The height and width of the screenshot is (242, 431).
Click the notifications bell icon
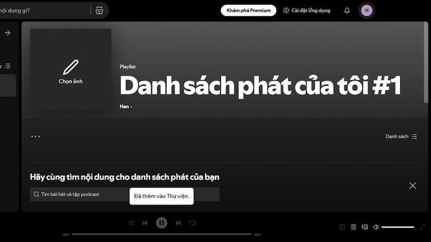click(x=347, y=10)
